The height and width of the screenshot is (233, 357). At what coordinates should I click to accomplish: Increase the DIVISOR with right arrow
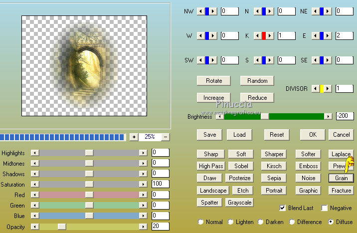tap(328, 89)
